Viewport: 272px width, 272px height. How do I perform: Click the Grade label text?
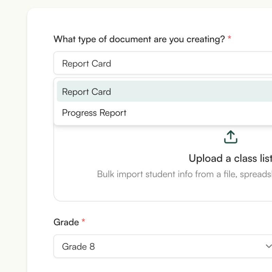66,222
